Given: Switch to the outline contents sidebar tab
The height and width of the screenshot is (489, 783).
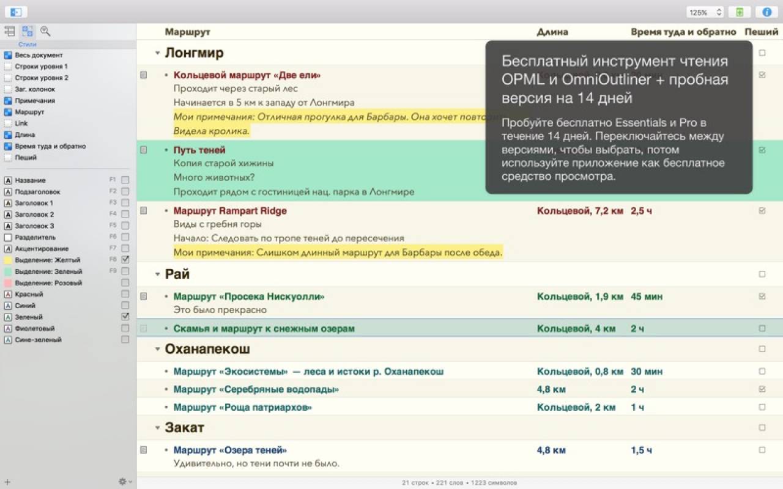Looking at the screenshot, I should coord(9,31).
